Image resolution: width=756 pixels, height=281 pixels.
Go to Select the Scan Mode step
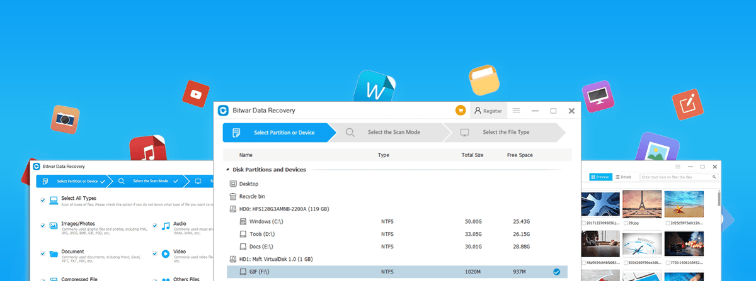(x=393, y=133)
